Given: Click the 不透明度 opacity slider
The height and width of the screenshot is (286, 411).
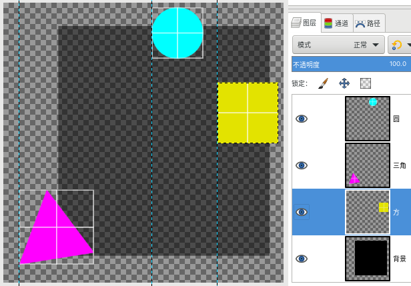Looking at the screenshot, I should pyautogui.click(x=351, y=64).
